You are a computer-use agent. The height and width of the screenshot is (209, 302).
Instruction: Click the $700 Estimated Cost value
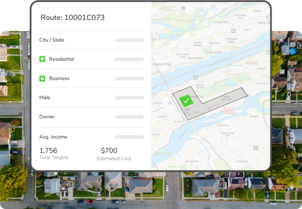[x=109, y=151]
